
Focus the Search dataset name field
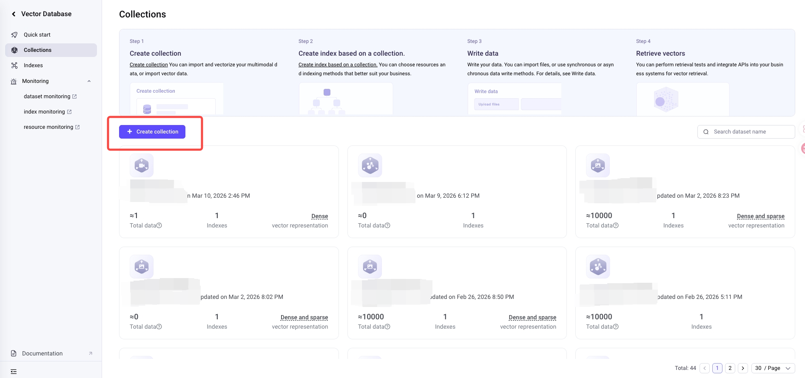[x=751, y=132]
